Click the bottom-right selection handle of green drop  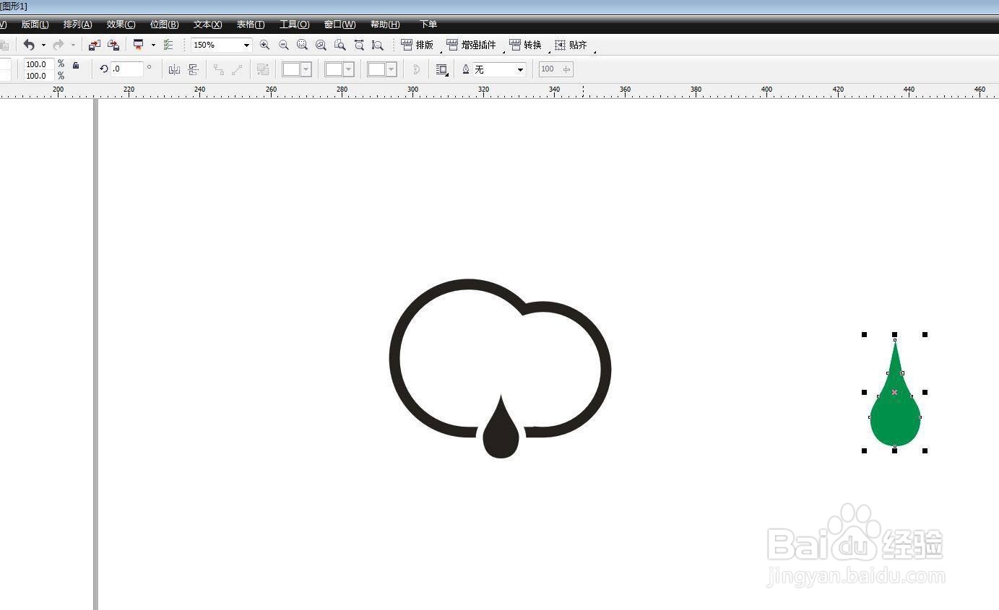pos(925,451)
